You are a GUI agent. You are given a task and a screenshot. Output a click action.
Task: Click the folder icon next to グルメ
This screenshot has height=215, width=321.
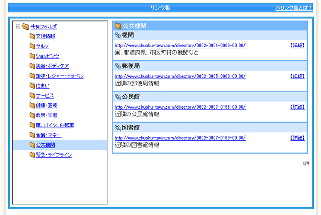pyautogui.click(x=32, y=46)
